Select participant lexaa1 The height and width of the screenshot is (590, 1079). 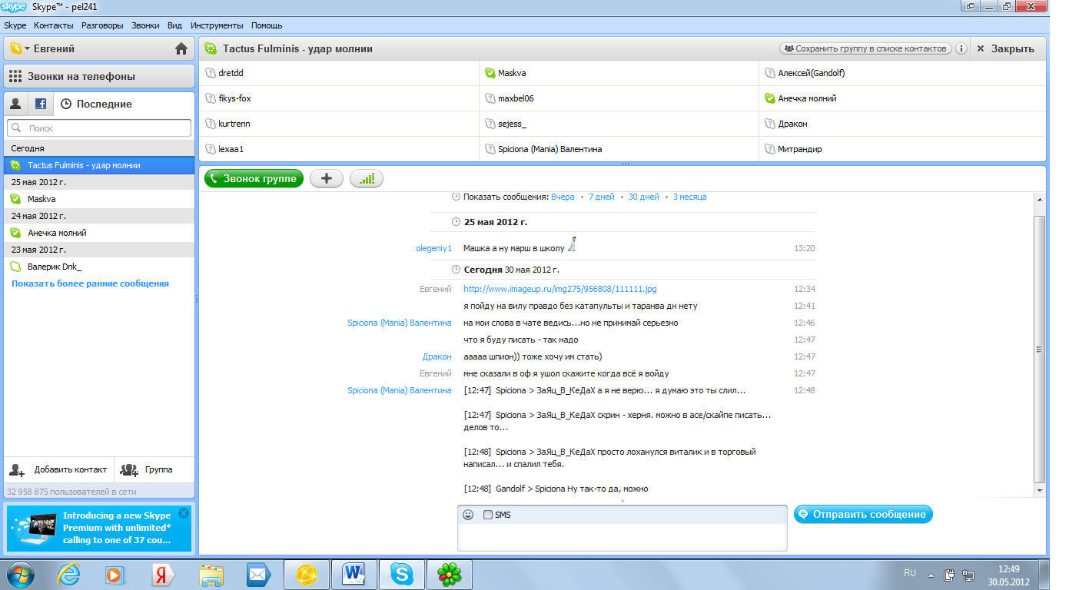coord(338,149)
